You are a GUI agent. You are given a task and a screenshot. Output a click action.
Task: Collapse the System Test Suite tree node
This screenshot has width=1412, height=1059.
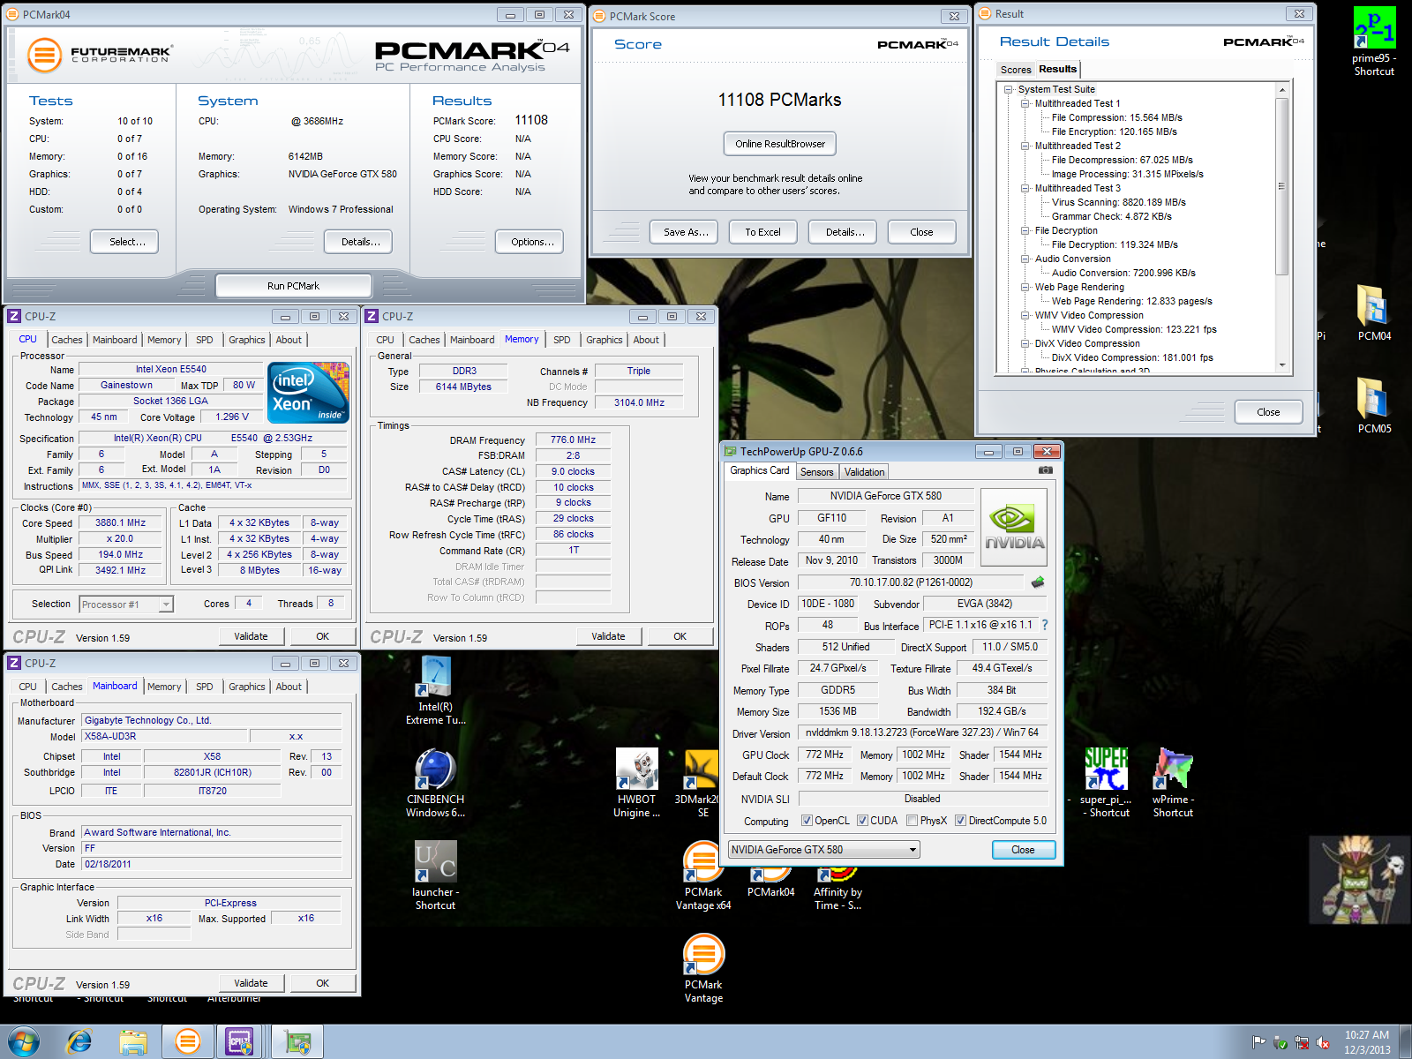click(1009, 89)
